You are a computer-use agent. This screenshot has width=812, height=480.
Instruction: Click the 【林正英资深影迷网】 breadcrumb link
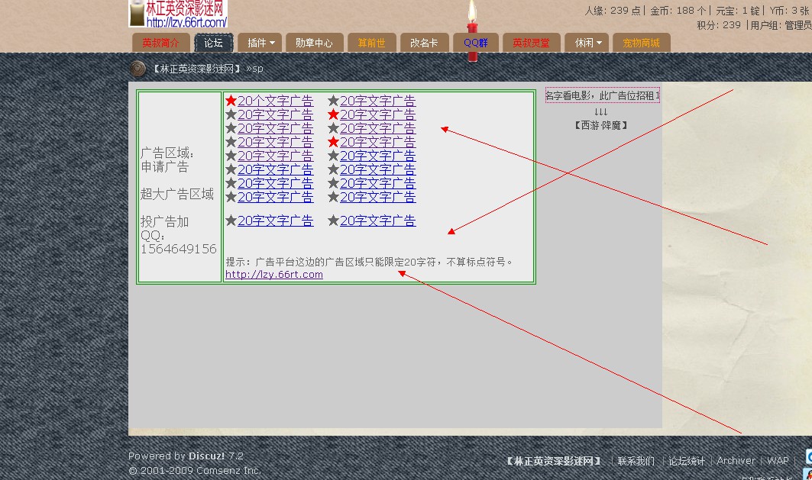point(197,69)
